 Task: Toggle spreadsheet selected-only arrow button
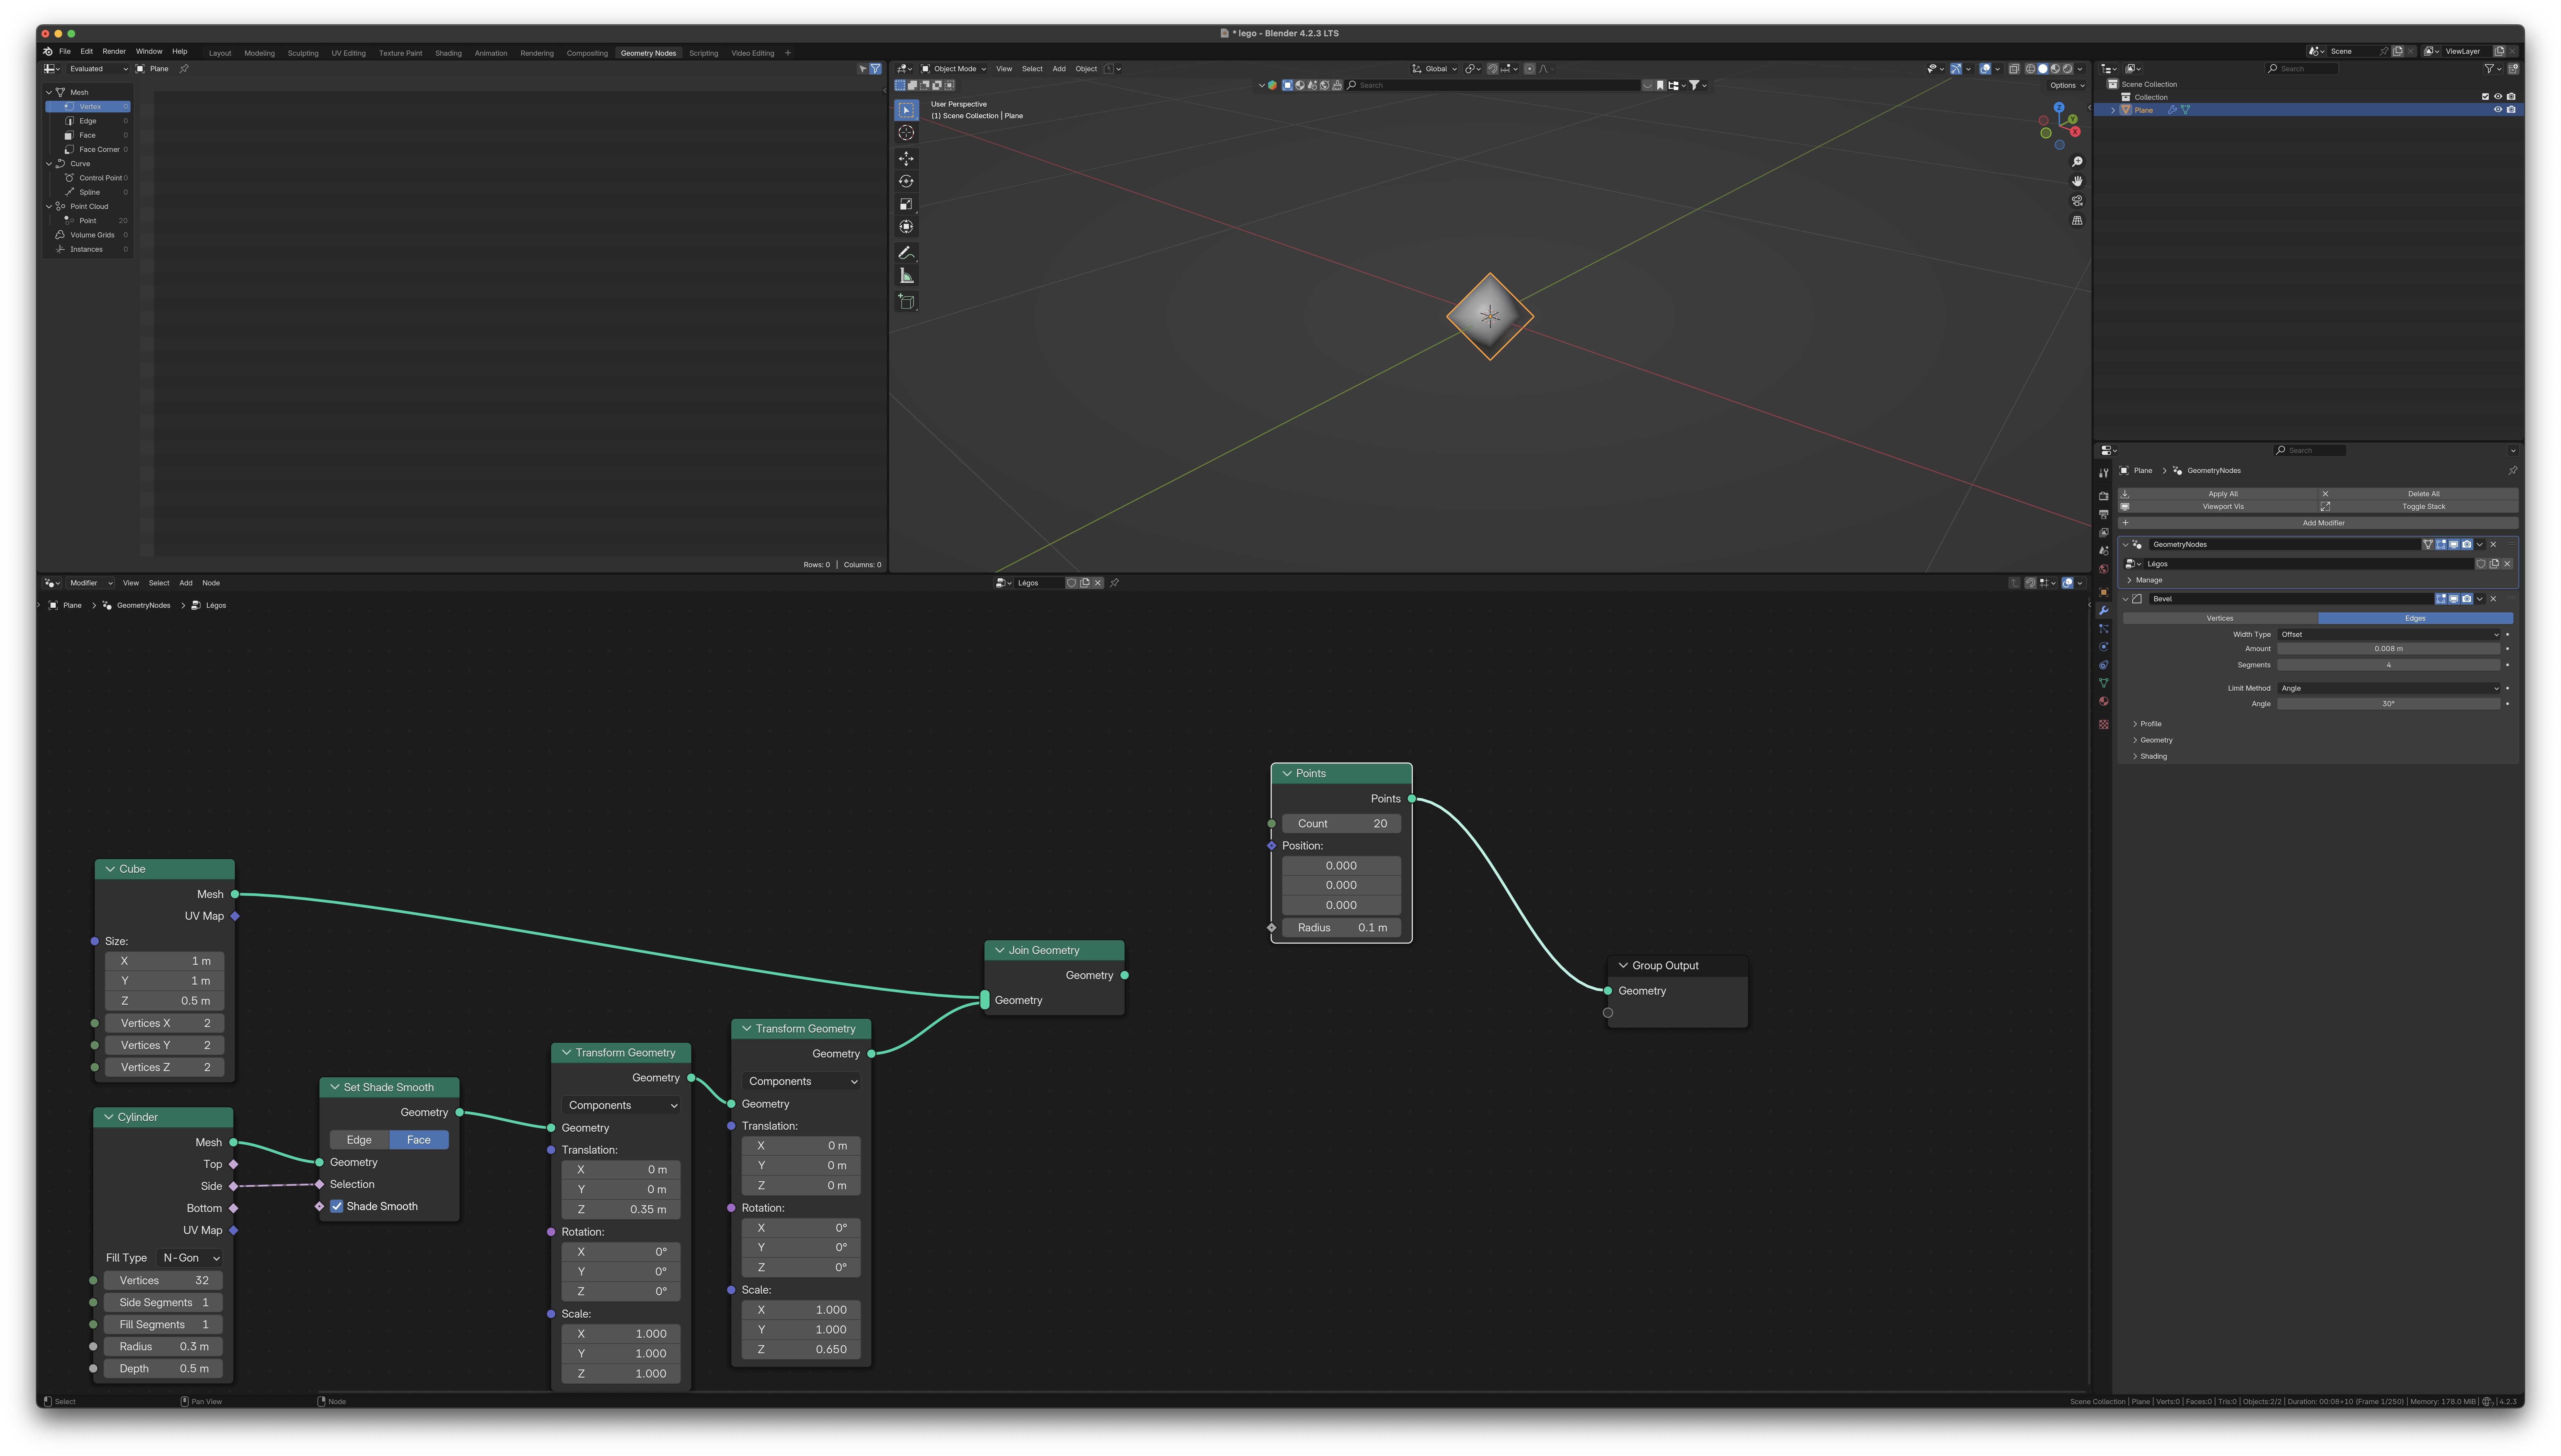tap(862, 69)
